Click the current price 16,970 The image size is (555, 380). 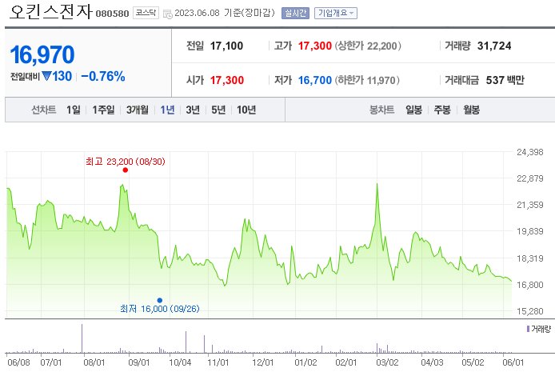pyautogui.click(x=42, y=55)
